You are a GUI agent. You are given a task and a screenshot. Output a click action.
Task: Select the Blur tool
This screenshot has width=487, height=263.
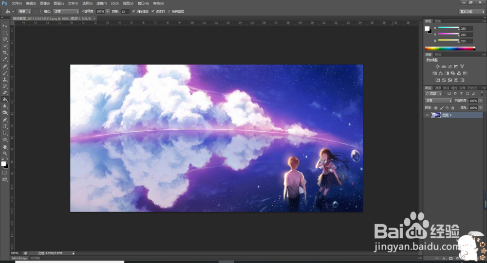5,106
